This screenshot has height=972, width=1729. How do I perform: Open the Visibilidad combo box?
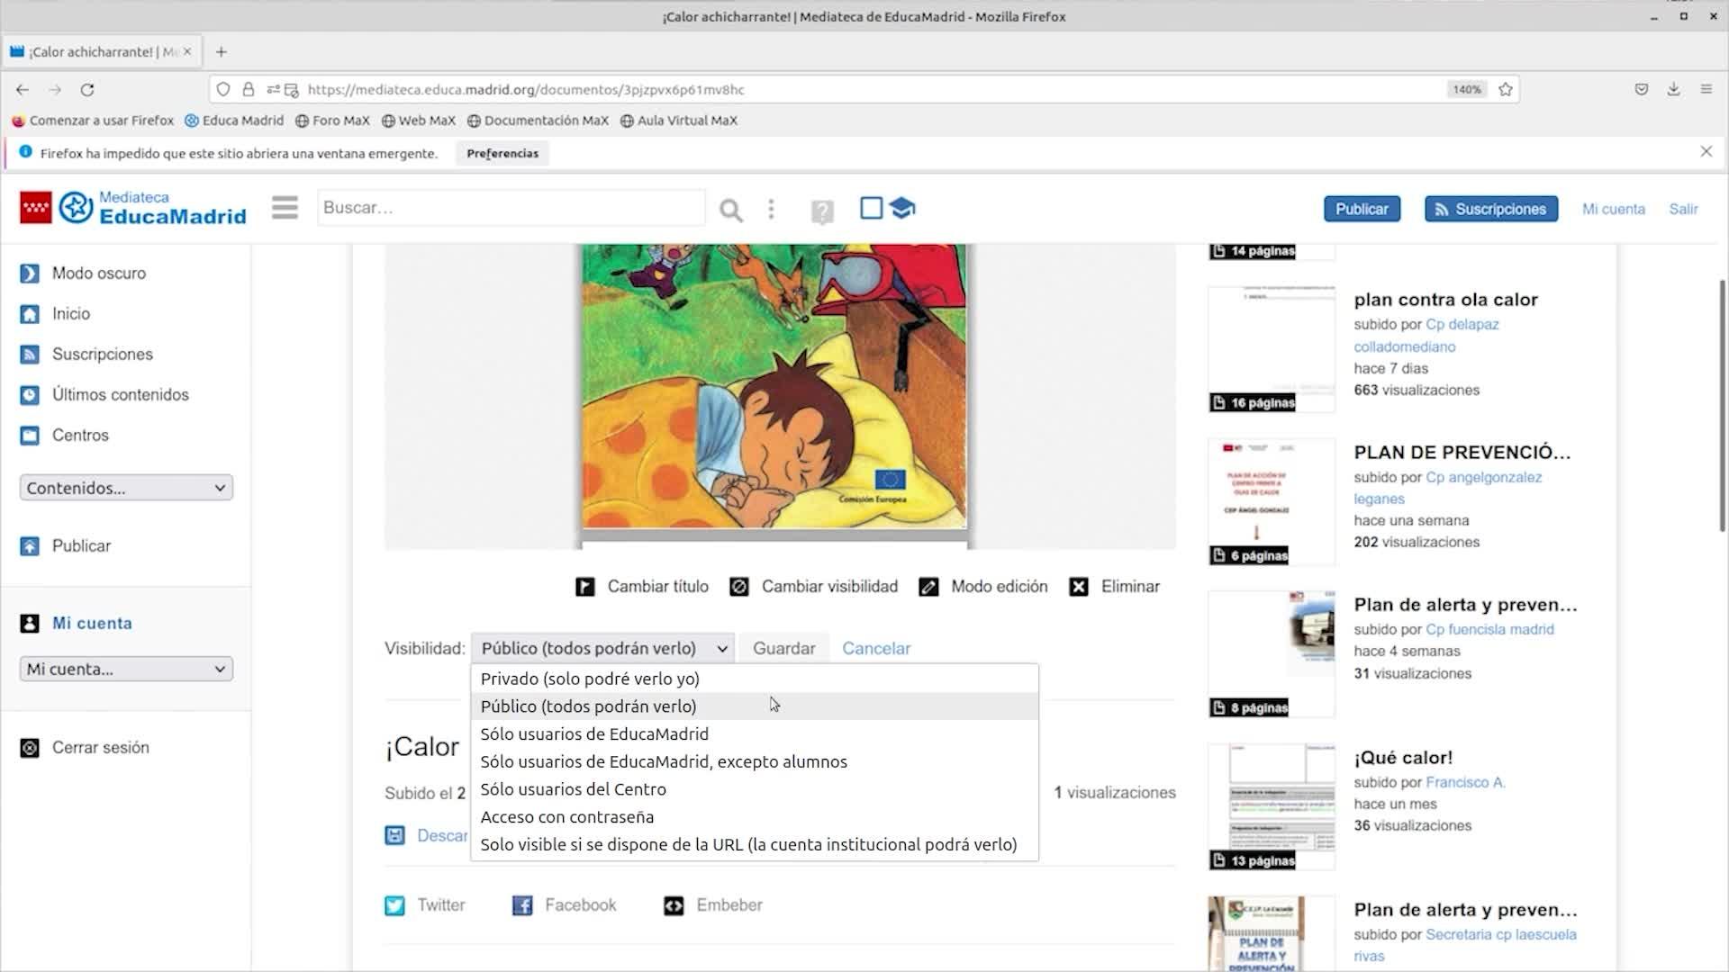(x=602, y=648)
